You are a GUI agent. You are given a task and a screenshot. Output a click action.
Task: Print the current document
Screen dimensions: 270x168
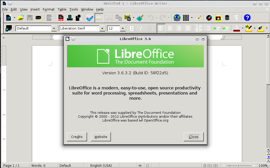click(70, 18)
